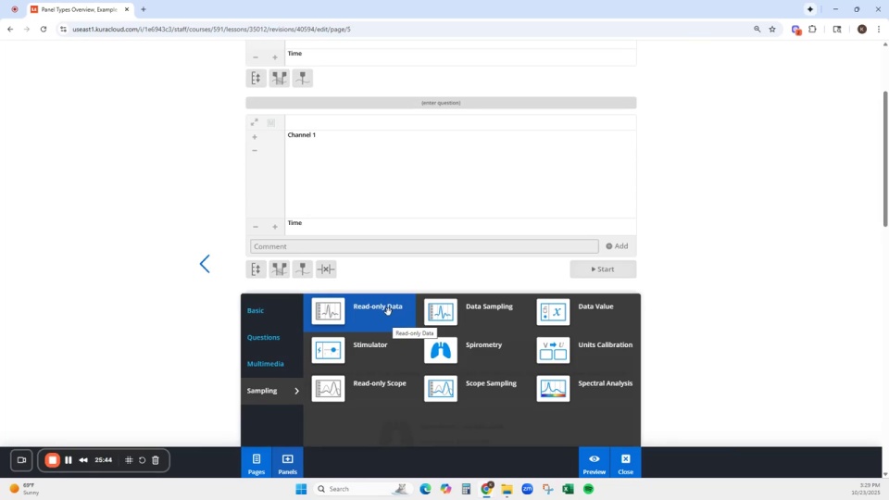Select the Read-only Scope panel icon
Viewport: 889px width, 500px height.
[x=328, y=389]
